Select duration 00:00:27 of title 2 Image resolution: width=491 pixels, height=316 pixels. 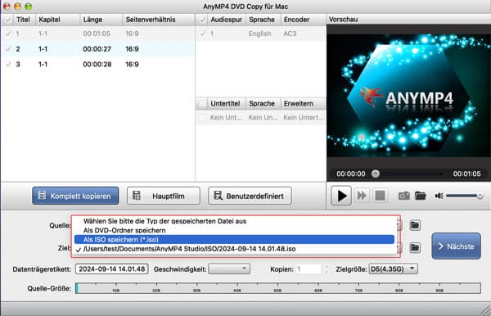coord(97,49)
